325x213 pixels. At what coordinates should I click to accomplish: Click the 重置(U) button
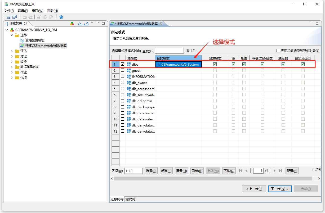(x=181, y=171)
